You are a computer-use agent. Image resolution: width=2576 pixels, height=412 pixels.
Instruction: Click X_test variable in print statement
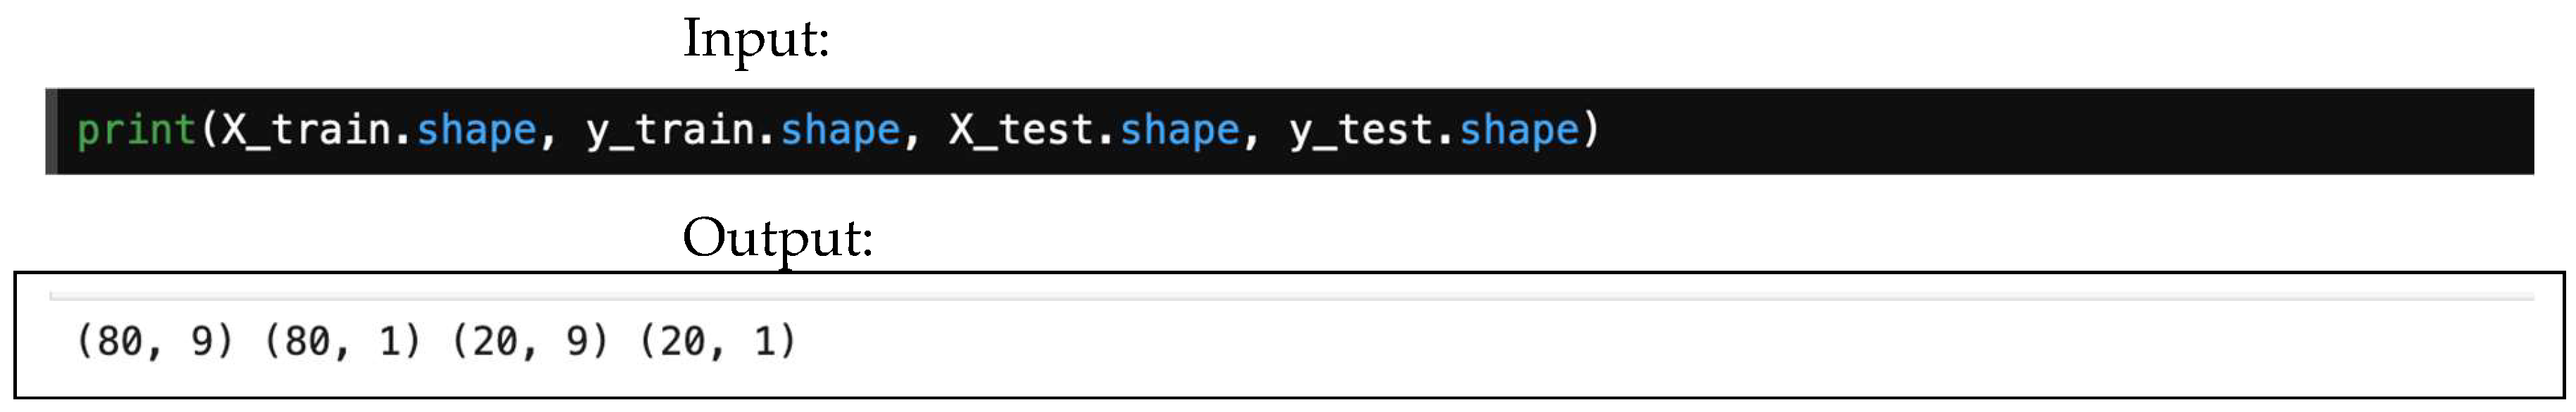click(1022, 131)
